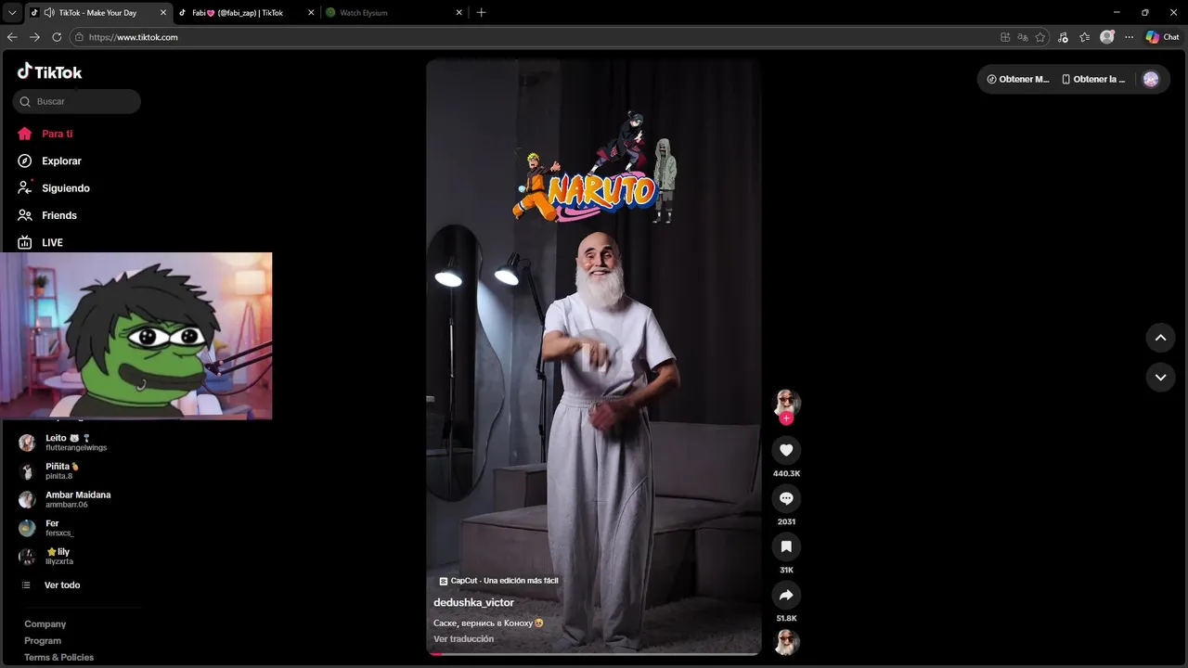Viewport: 1188px width, 668px height.
Task: Open the favorites list icon
Action: coord(1085,37)
